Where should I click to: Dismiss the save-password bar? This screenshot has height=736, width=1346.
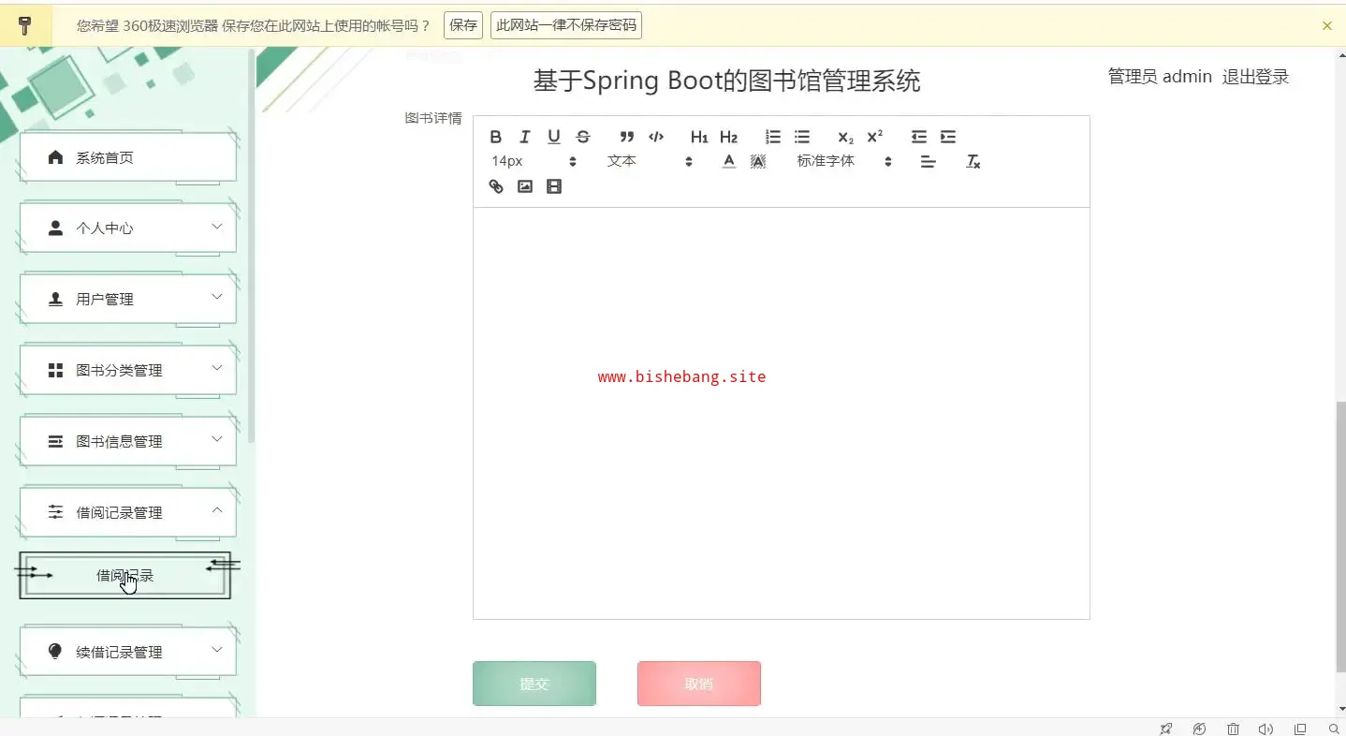point(1327,26)
